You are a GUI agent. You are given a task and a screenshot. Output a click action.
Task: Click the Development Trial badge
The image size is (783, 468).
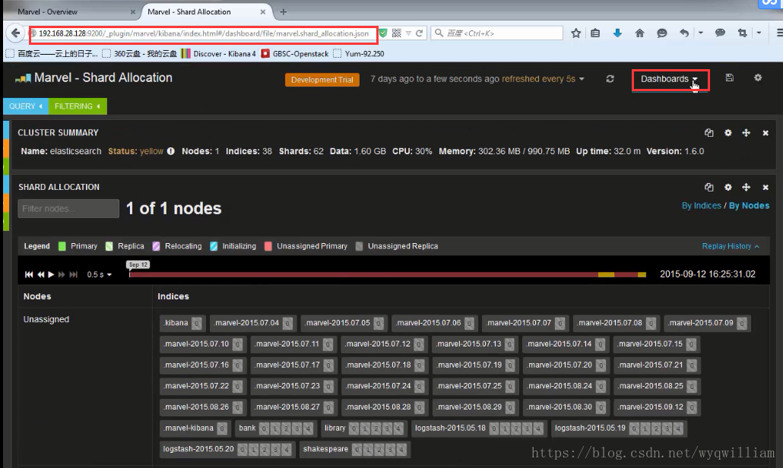322,79
